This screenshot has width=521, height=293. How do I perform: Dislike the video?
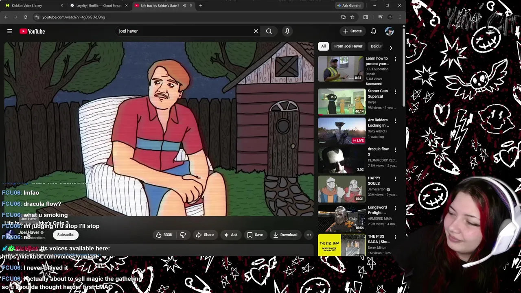point(183,235)
